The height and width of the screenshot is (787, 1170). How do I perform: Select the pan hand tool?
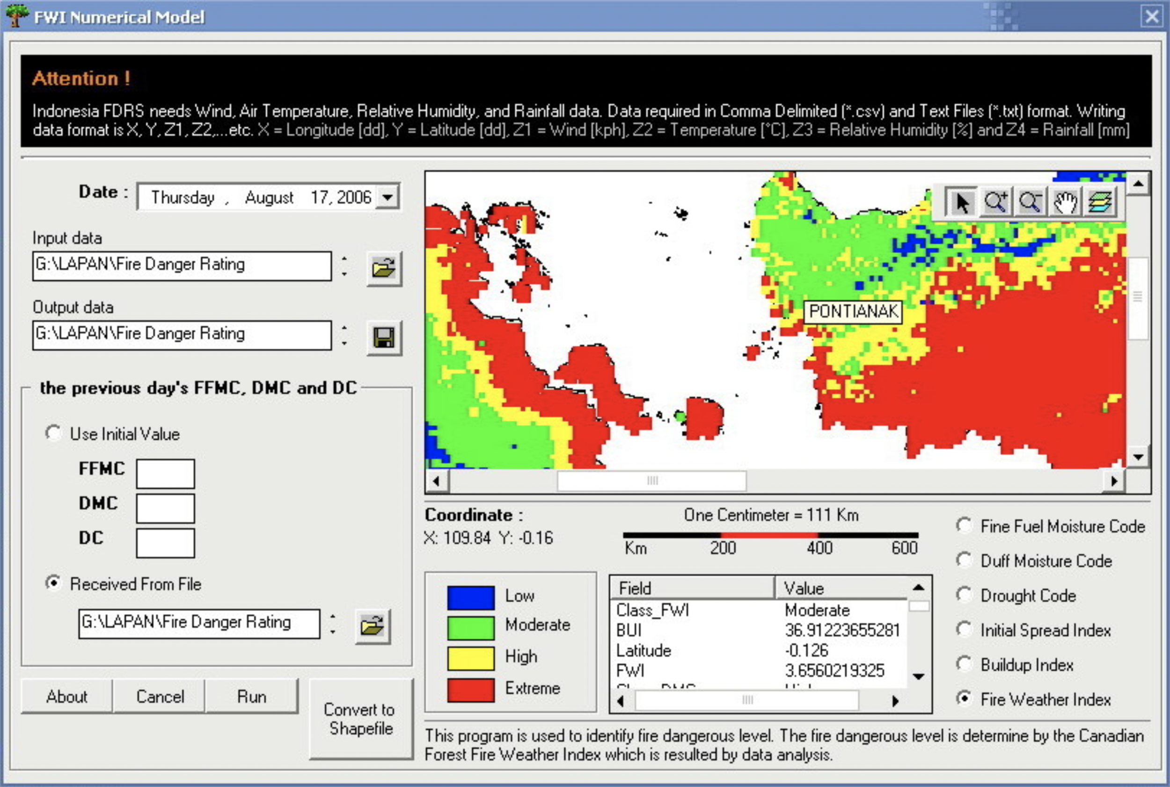click(x=1065, y=202)
